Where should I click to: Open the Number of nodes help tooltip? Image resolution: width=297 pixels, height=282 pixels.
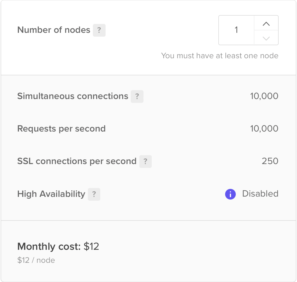99,30
